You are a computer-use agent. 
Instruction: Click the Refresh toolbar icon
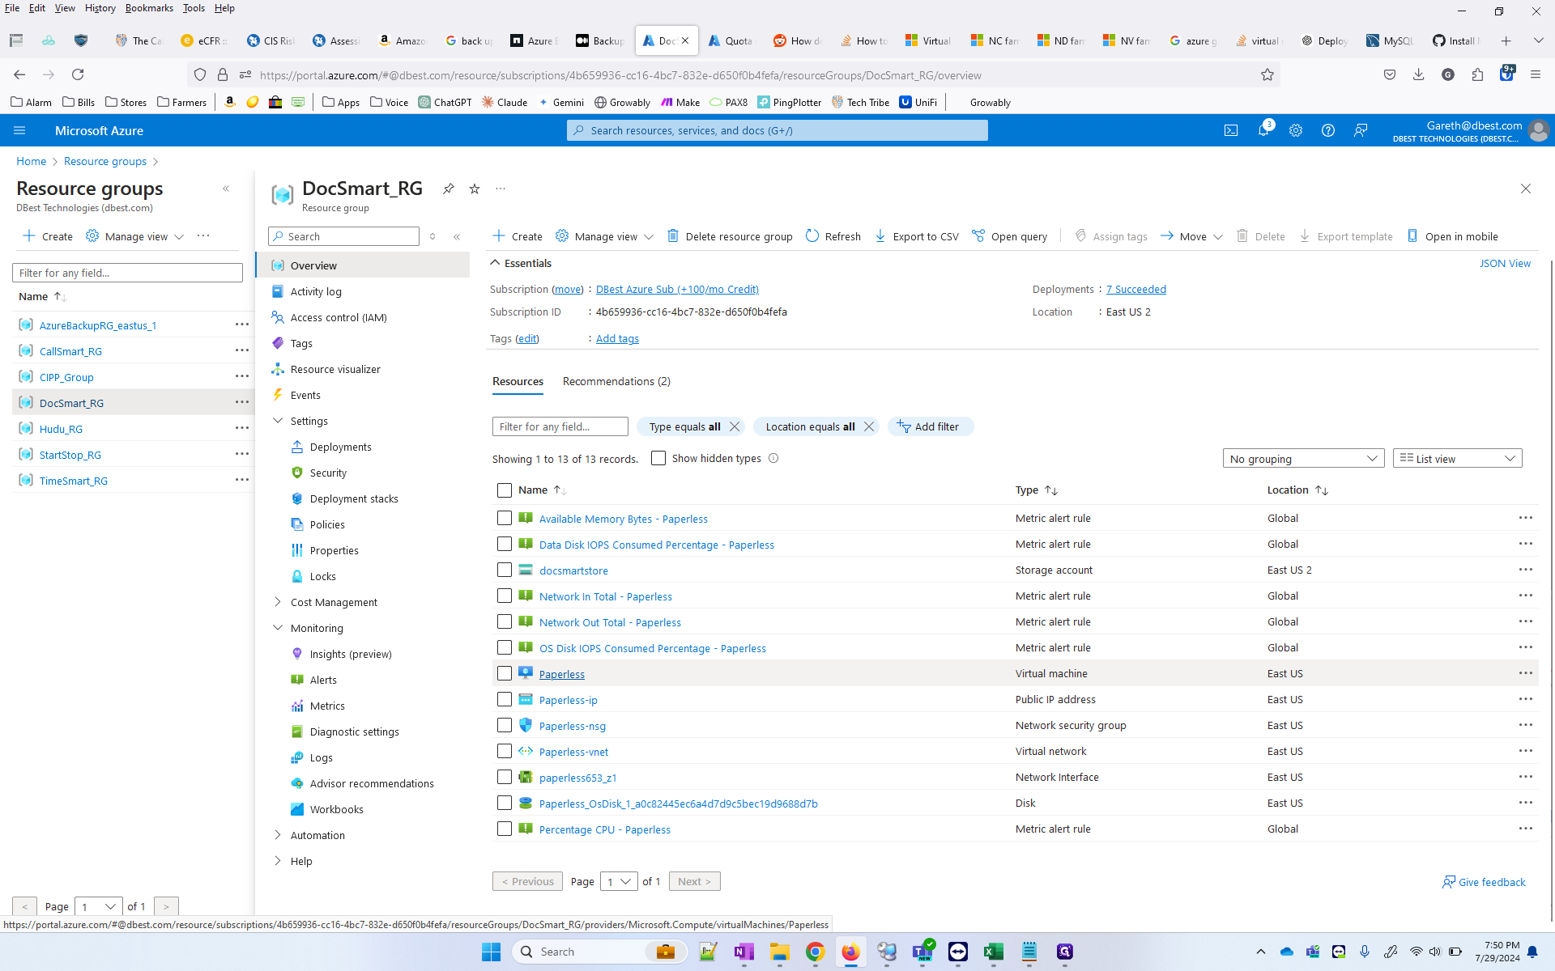click(833, 236)
